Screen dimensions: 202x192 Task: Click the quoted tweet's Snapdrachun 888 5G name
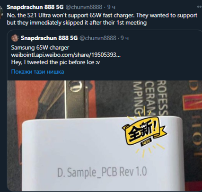(x=49, y=38)
